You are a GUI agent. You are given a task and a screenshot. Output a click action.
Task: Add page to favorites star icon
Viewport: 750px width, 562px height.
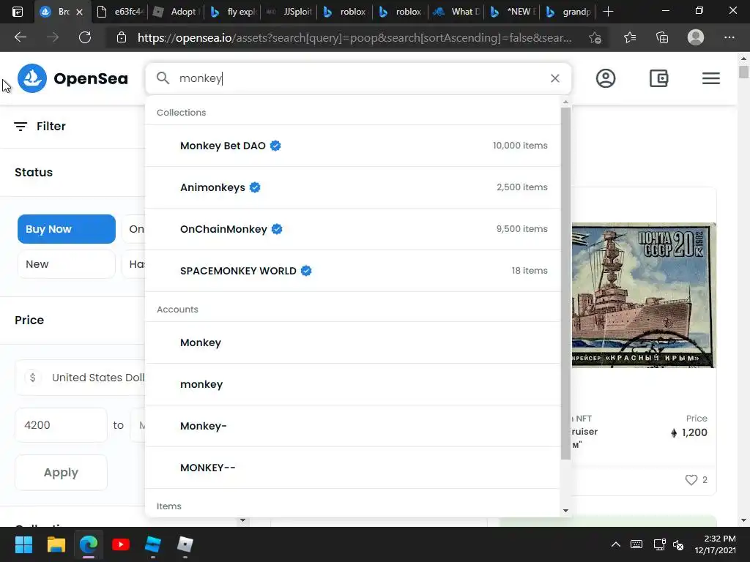click(x=595, y=38)
